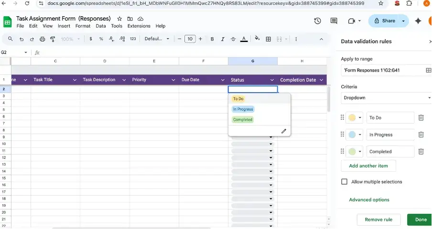Image resolution: width=432 pixels, height=229 pixels.
Task: Open the Format menu
Action: [x=83, y=26]
